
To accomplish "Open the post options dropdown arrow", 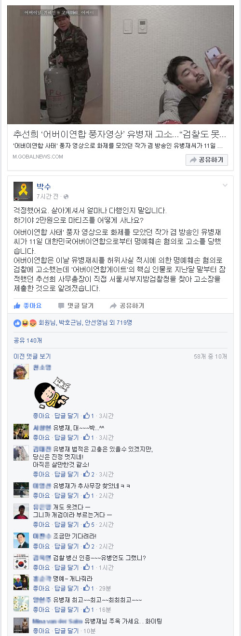I will (x=225, y=186).
